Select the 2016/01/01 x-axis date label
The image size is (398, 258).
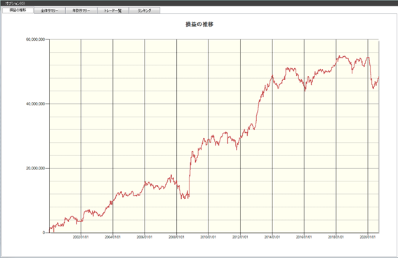(304, 237)
